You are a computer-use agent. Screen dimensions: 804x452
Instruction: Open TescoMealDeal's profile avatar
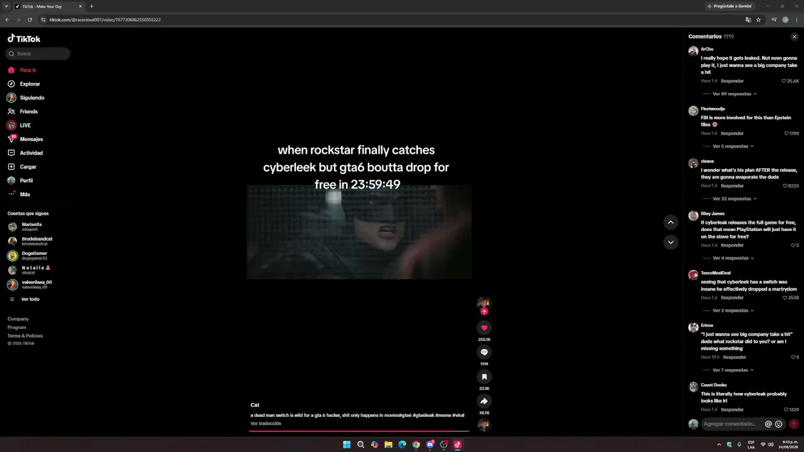pyautogui.click(x=693, y=275)
